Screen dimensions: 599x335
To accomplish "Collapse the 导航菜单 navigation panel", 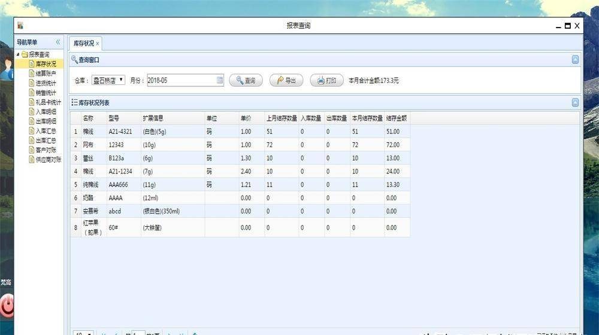I will coord(58,42).
